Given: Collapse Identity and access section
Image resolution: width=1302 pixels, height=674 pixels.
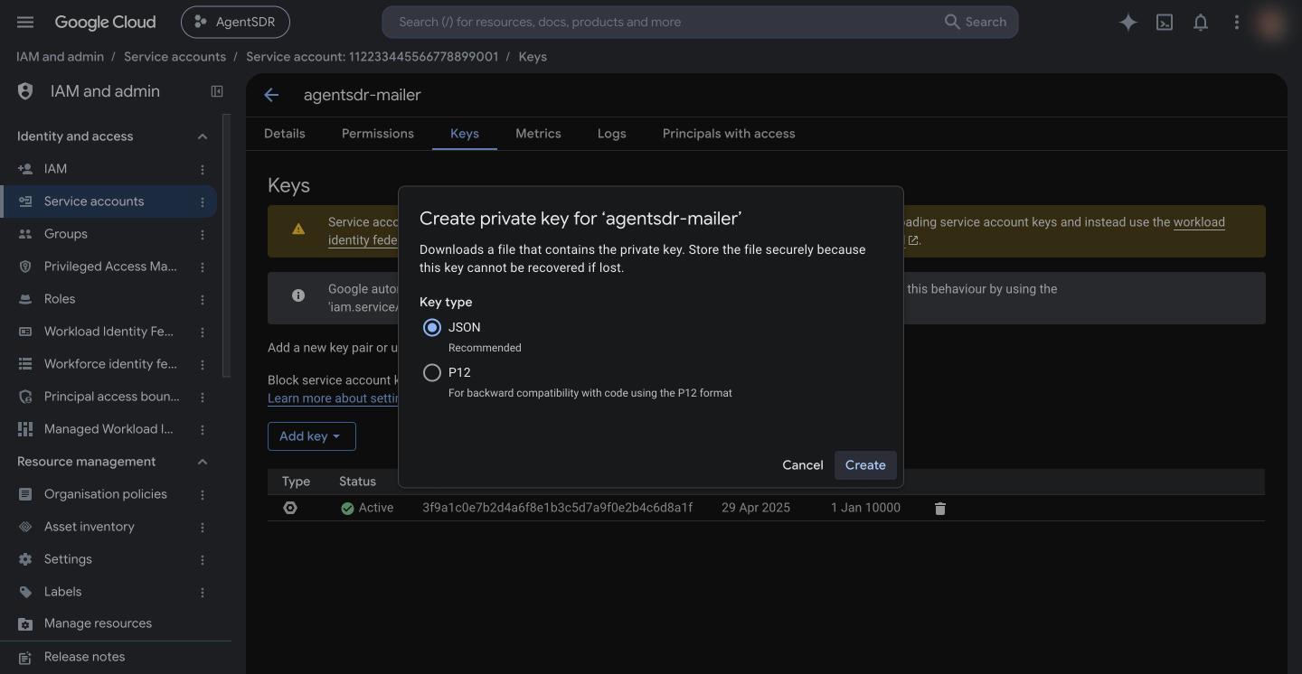Looking at the screenshot, I should pyautogui.click(x=203, y=136).
